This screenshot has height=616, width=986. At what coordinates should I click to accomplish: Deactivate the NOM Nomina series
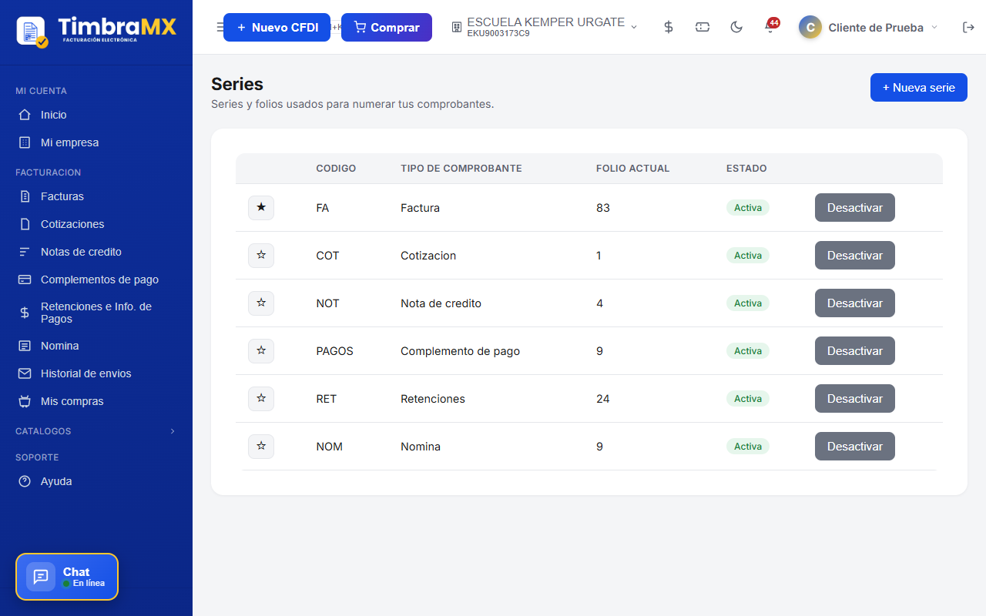click(x=855, y=447)
